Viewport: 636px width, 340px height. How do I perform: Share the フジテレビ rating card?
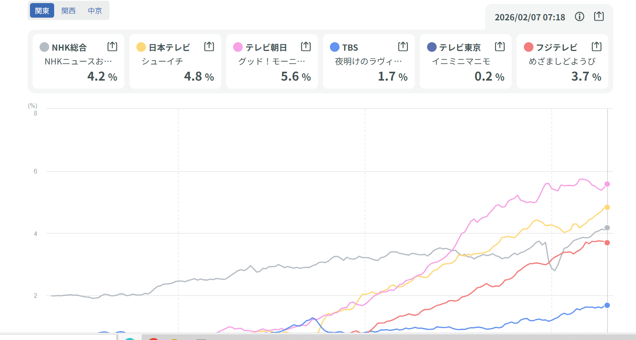pos(596,47)
